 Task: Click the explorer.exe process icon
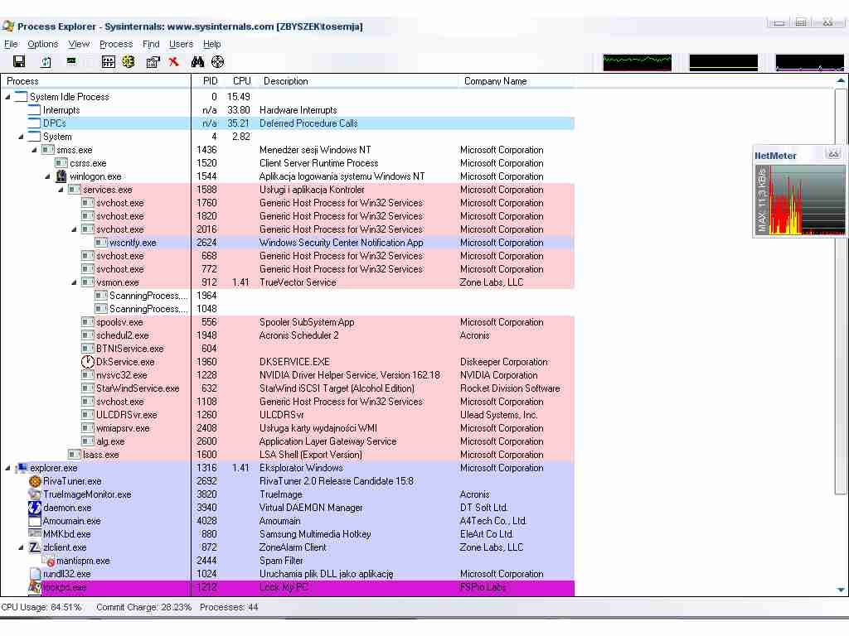pyautogui.click(x=22, y=468)
